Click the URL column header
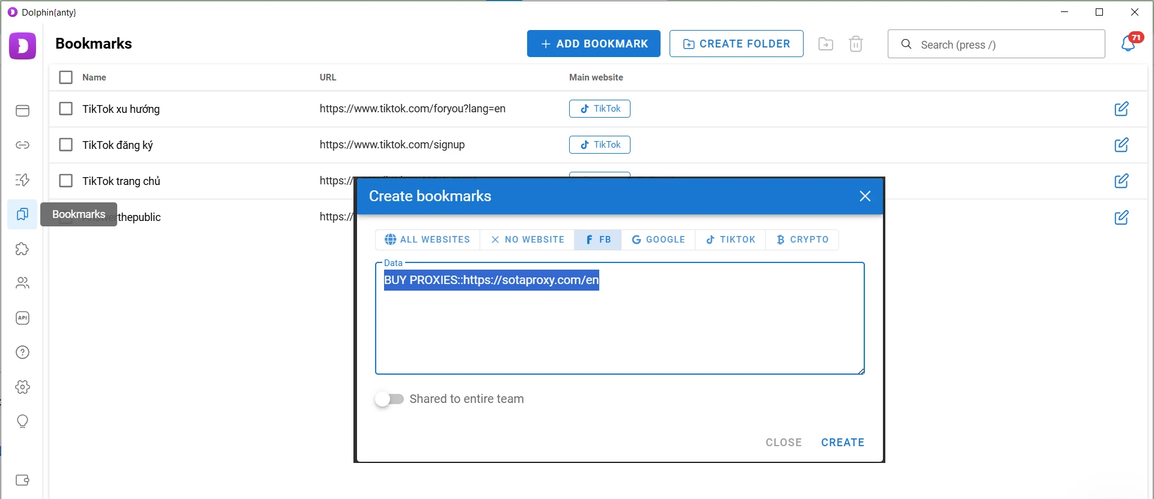The width and height of the screenshot is (1154, 499). (328, 77)
